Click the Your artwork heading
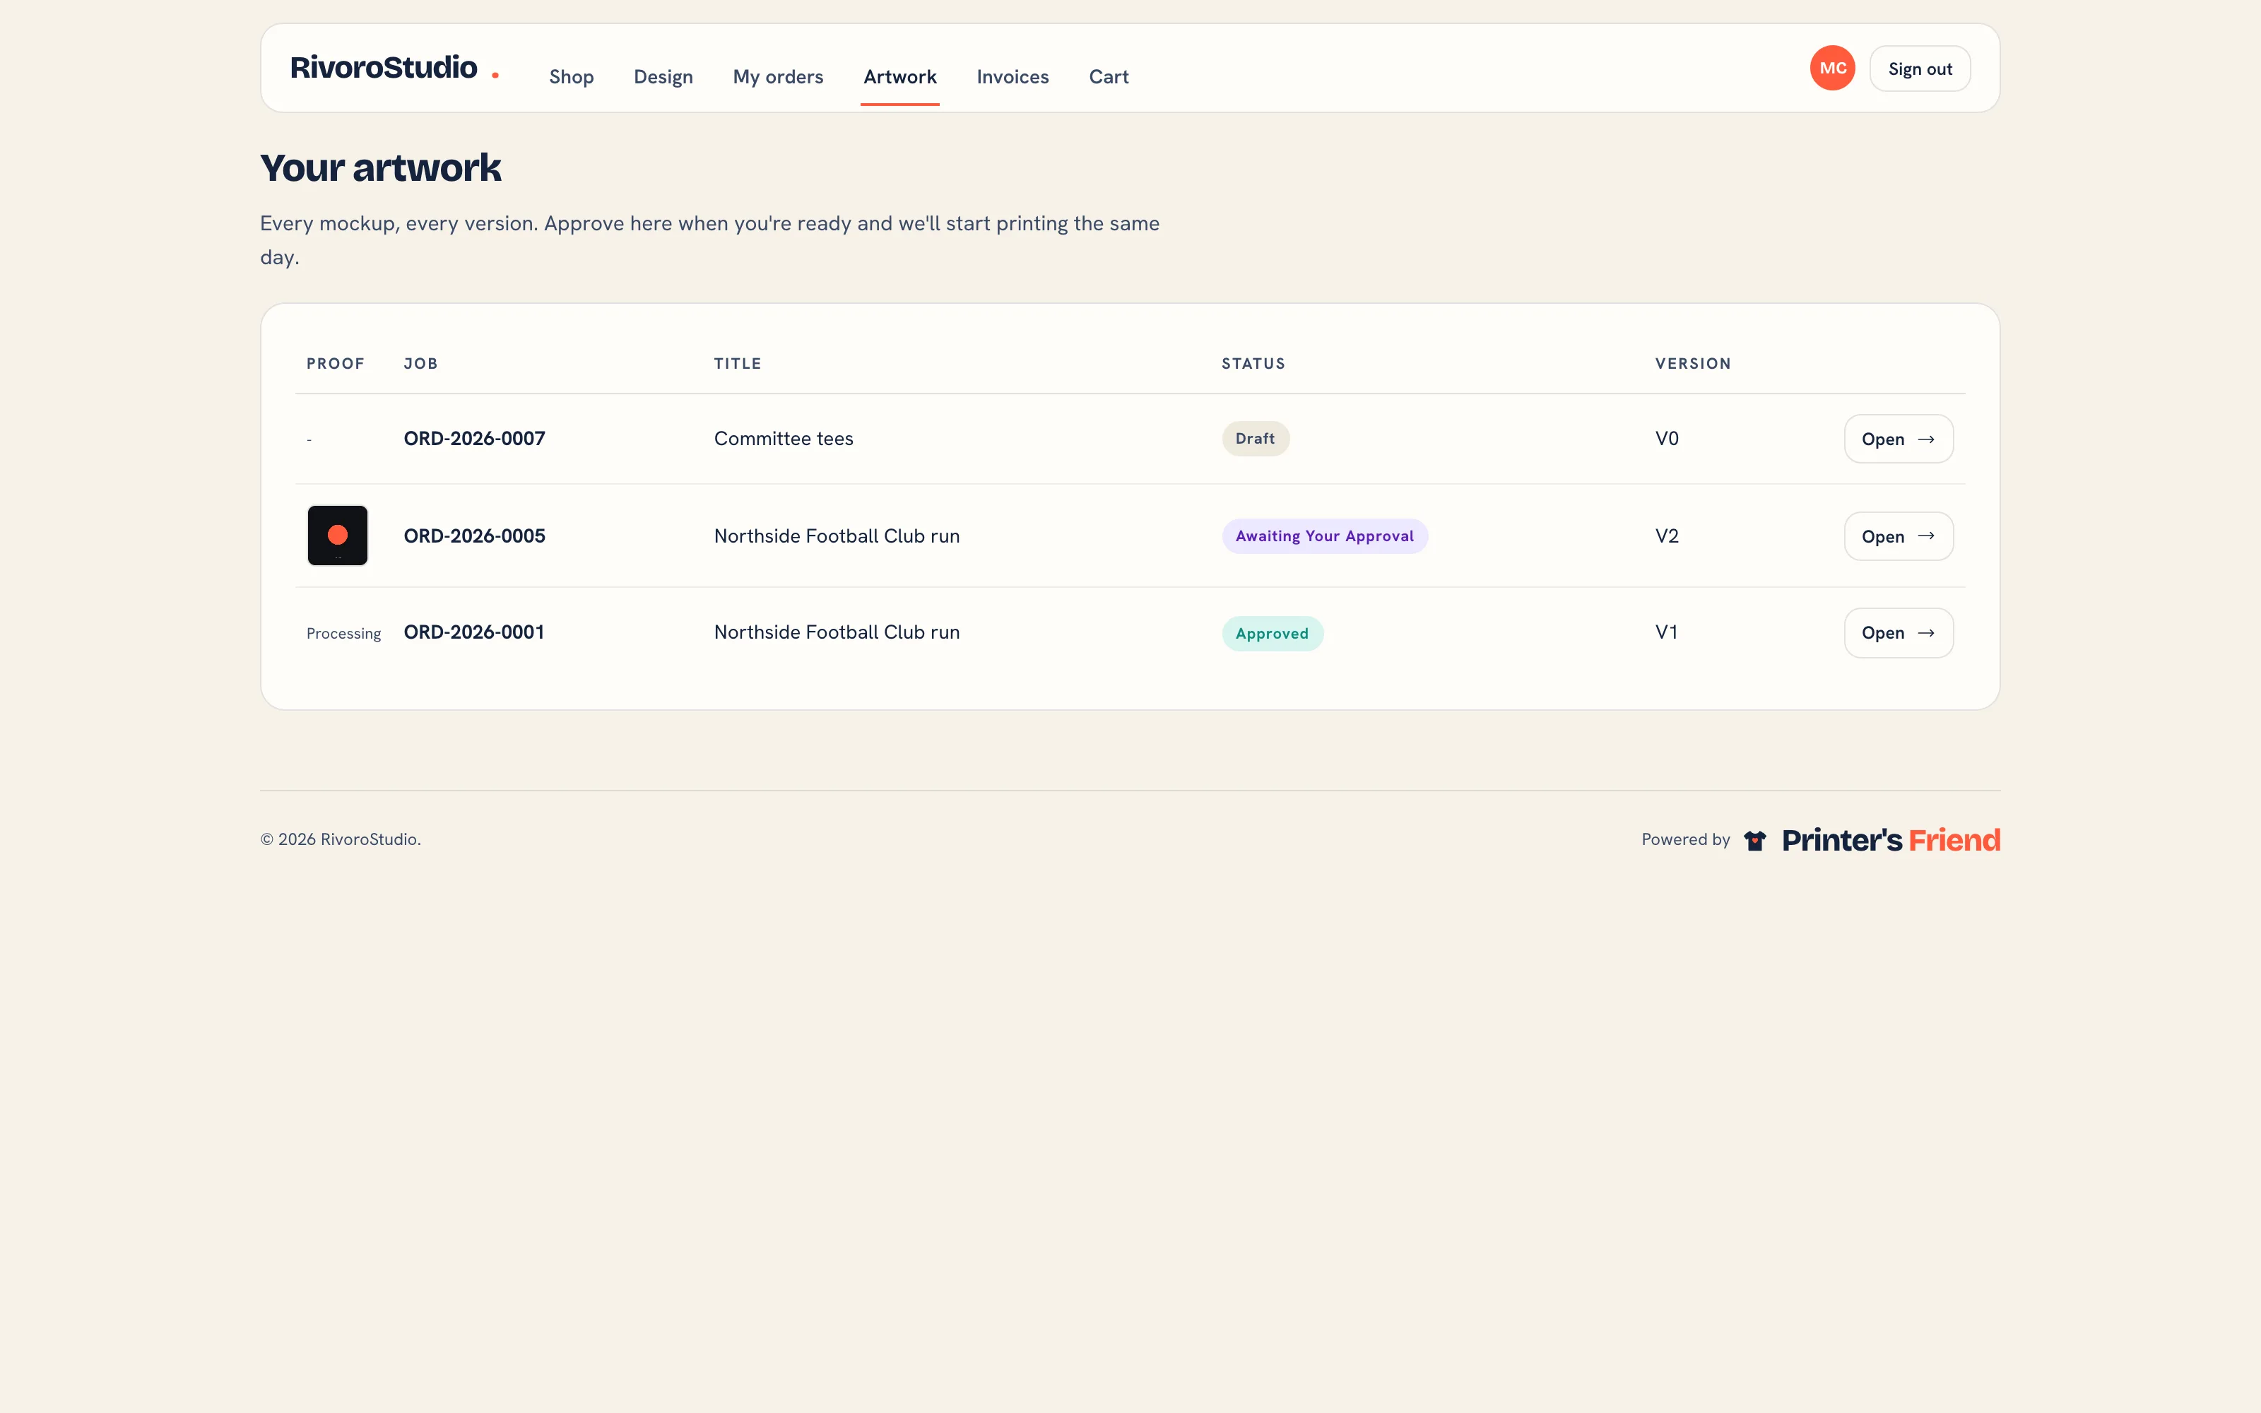 [380, 168]
